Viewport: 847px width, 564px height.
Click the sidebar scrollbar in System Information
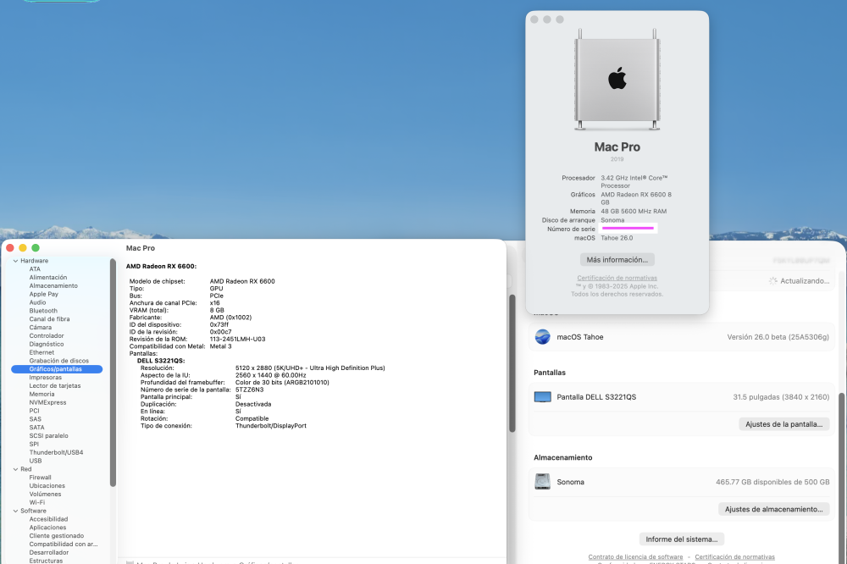coord(113,373)
